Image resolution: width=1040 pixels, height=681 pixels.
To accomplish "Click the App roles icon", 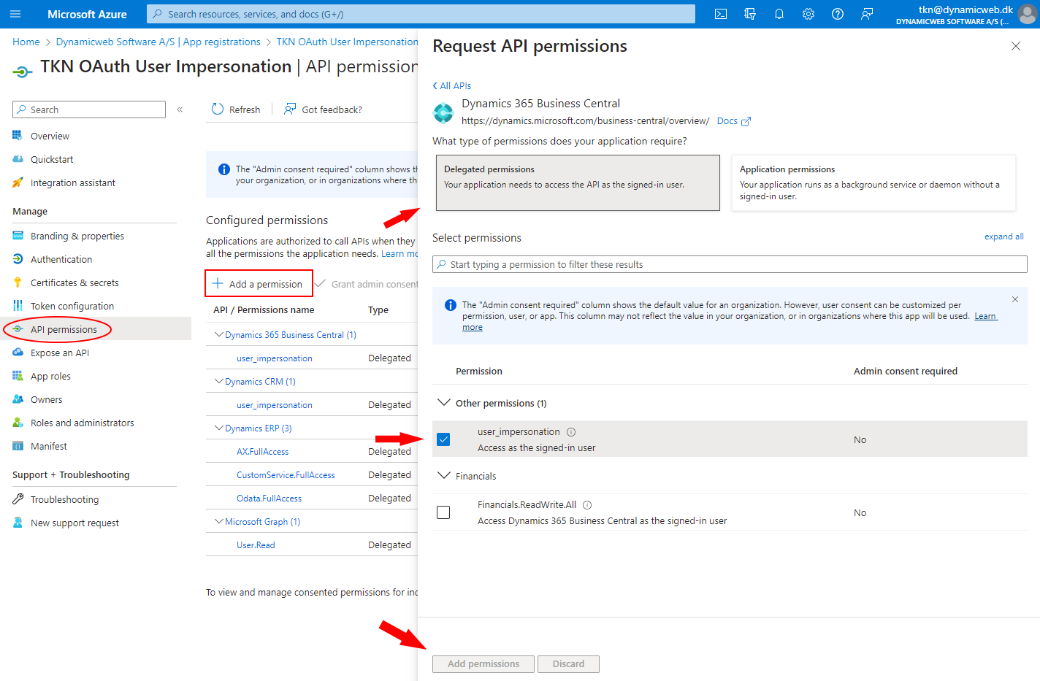I will point(18,376).
